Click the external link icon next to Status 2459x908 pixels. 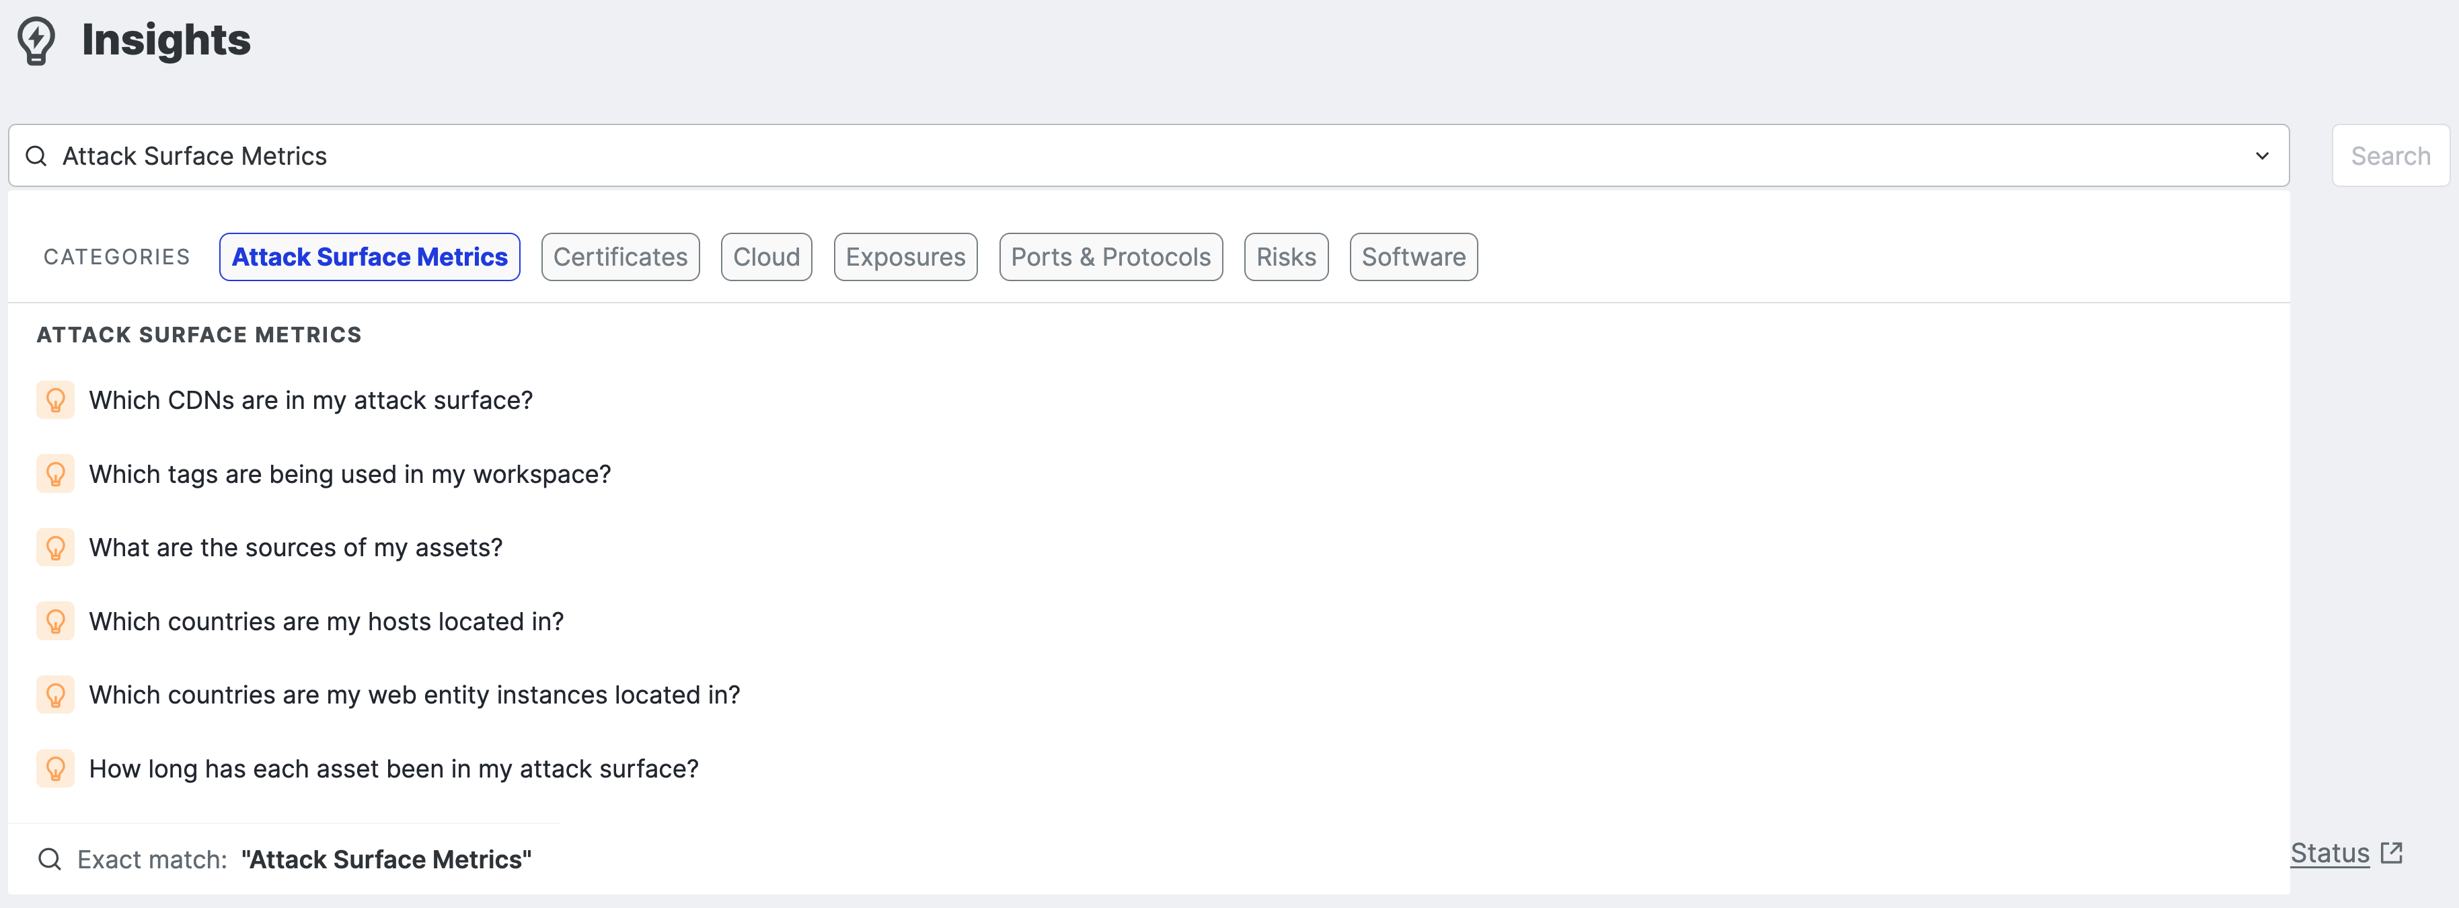pyautogui.click(x=2391, y=853)
